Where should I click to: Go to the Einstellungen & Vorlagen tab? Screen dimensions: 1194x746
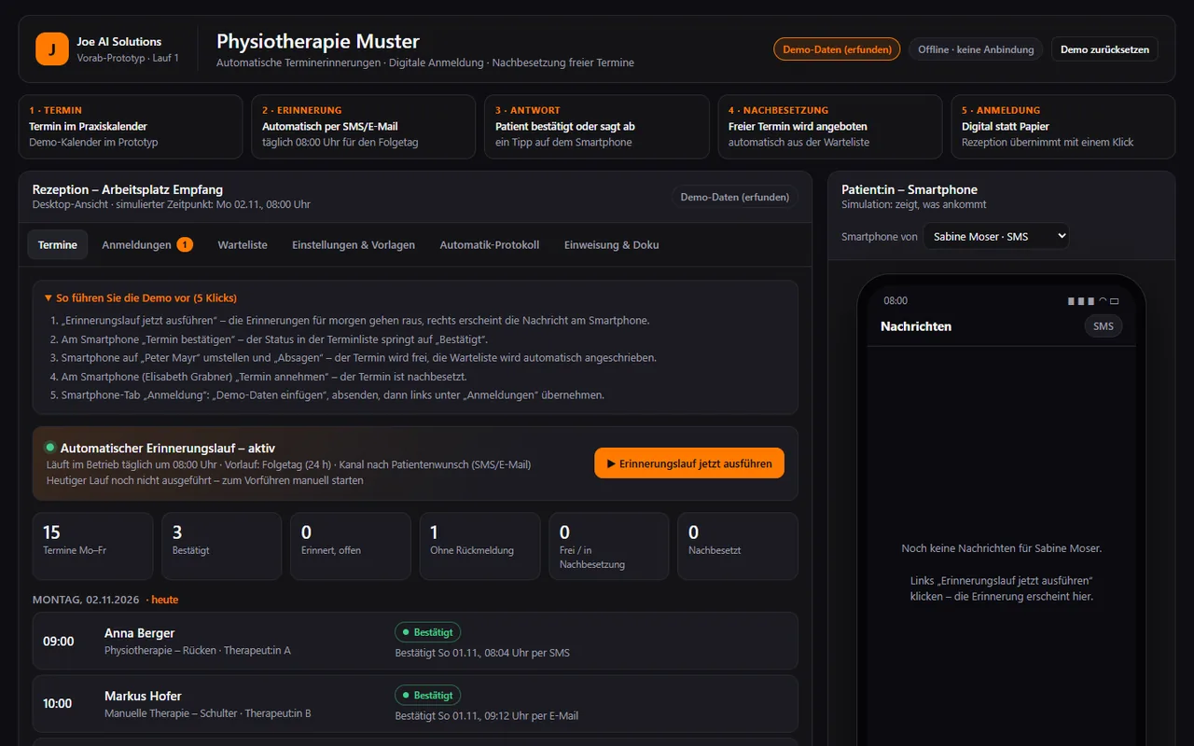click(x=354, y=244)
